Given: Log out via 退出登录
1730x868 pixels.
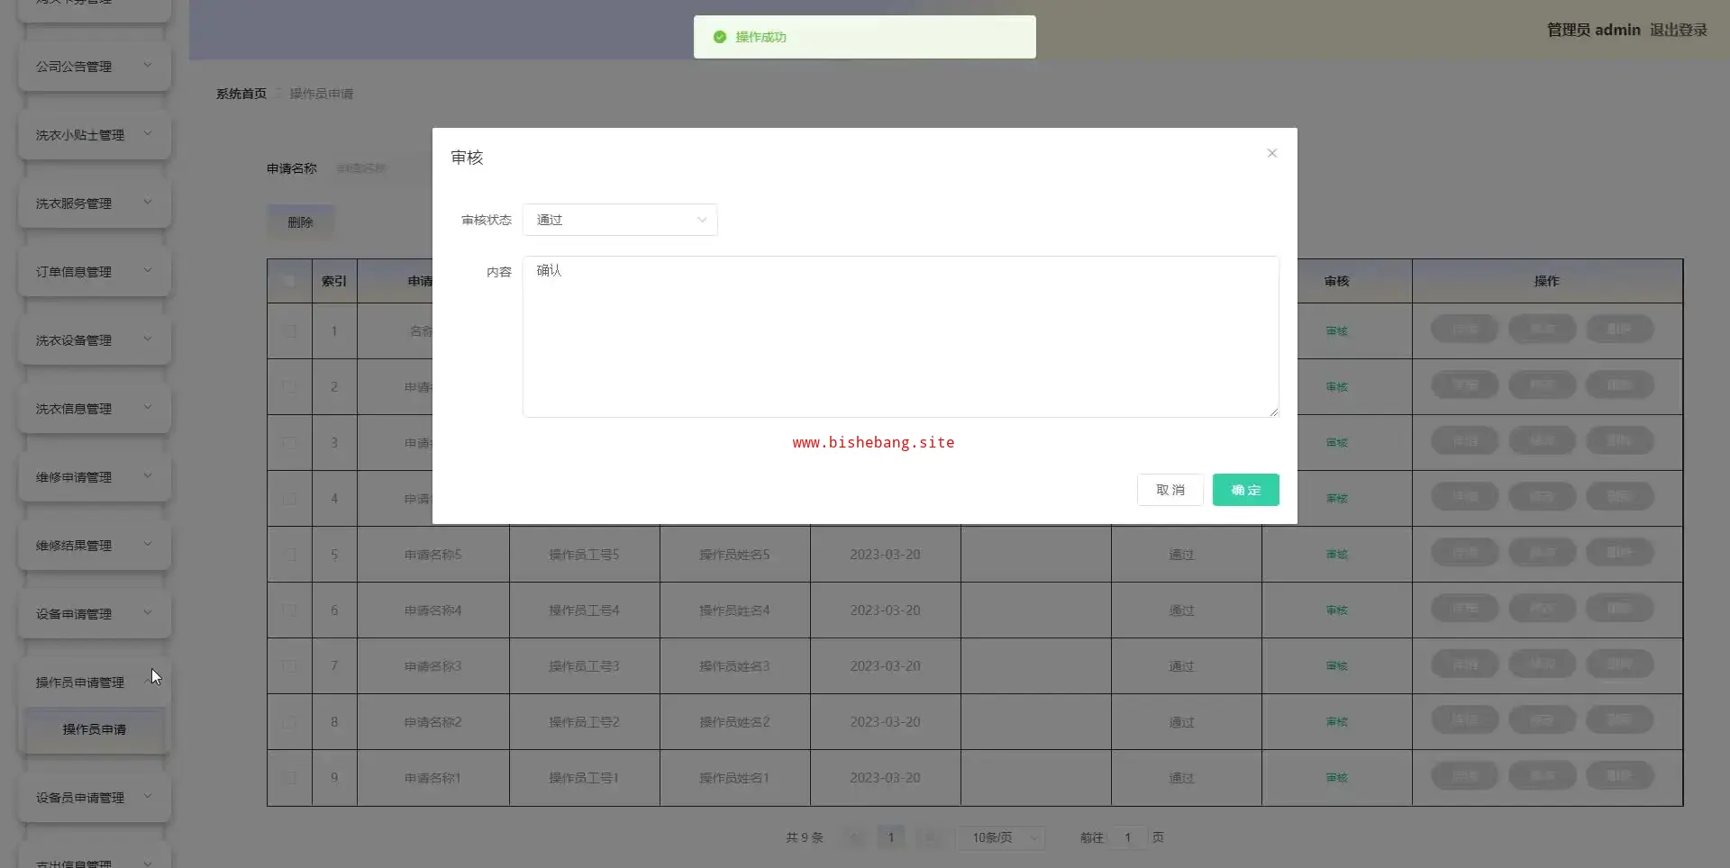Looking at the screenshot, I should point(1679,30).
